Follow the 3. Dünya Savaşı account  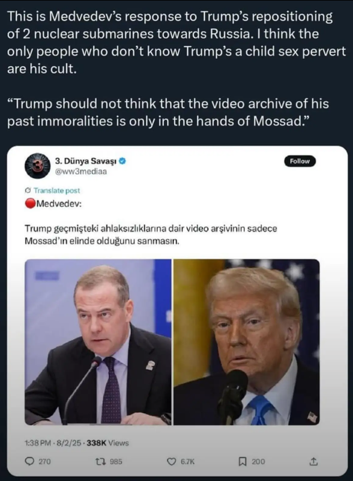pyautogui.click(x=300, y=161)
